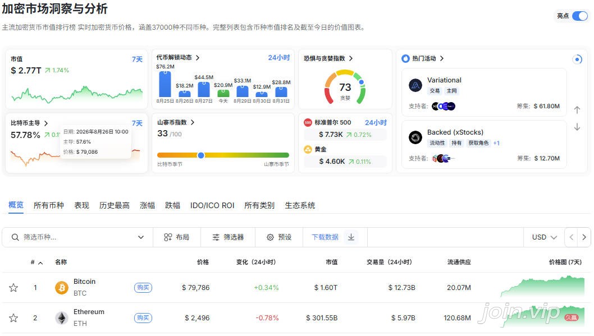Click 下载数据 download link

[325, 237]
